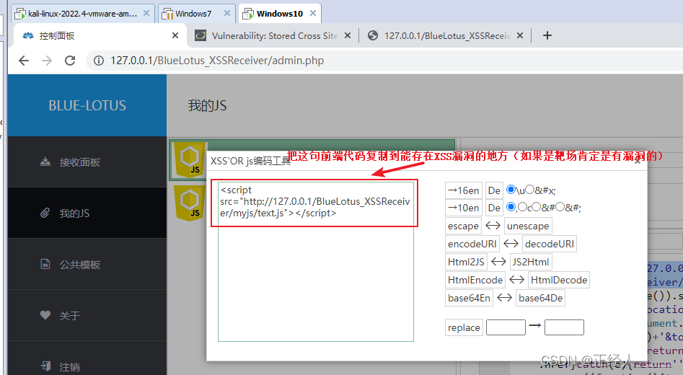
Task: Go back using the browser back arrow
Action: [x=24, y=61]
